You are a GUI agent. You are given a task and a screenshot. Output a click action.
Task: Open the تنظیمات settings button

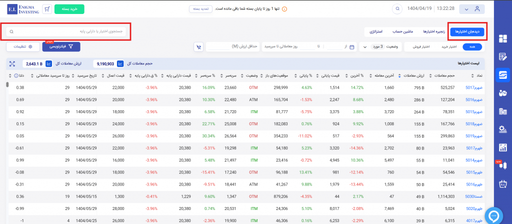[x=23, y=47]
